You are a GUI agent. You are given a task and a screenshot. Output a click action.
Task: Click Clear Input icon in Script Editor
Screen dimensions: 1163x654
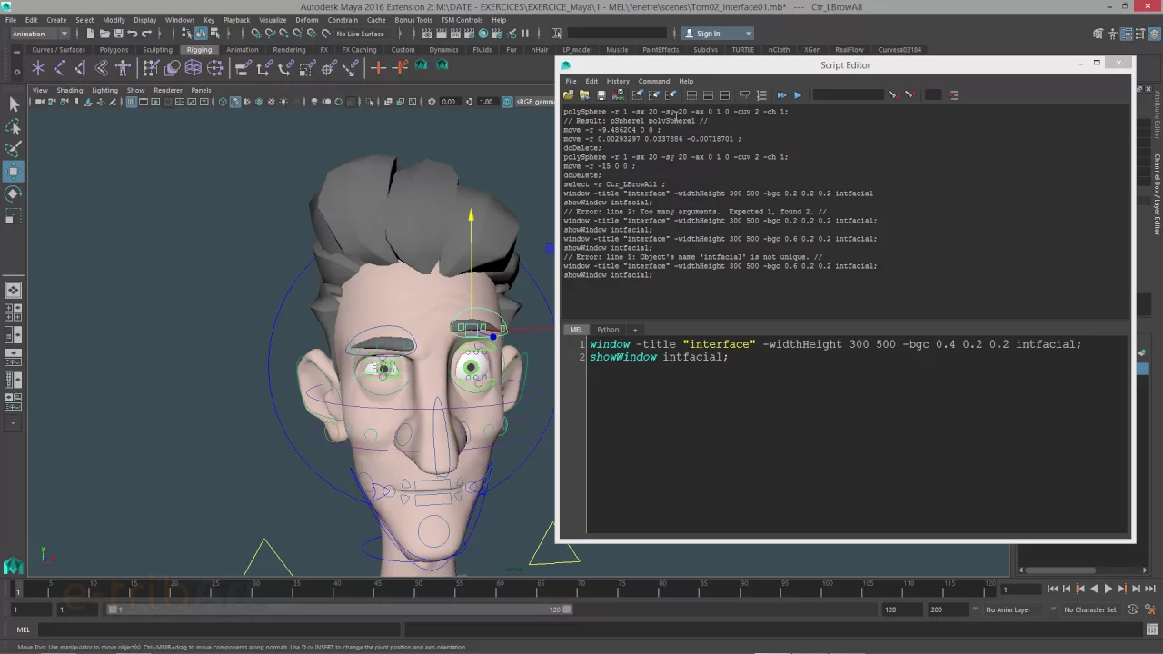pos(654,94)
